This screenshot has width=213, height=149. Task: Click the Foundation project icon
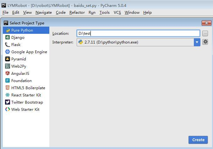pos(8,80)
